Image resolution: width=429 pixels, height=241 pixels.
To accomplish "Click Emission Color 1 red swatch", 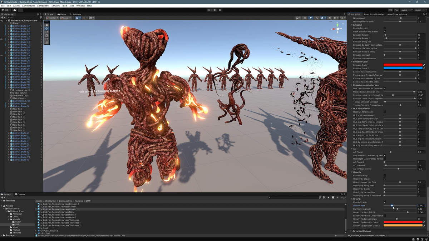I will (x=403, y=65).
